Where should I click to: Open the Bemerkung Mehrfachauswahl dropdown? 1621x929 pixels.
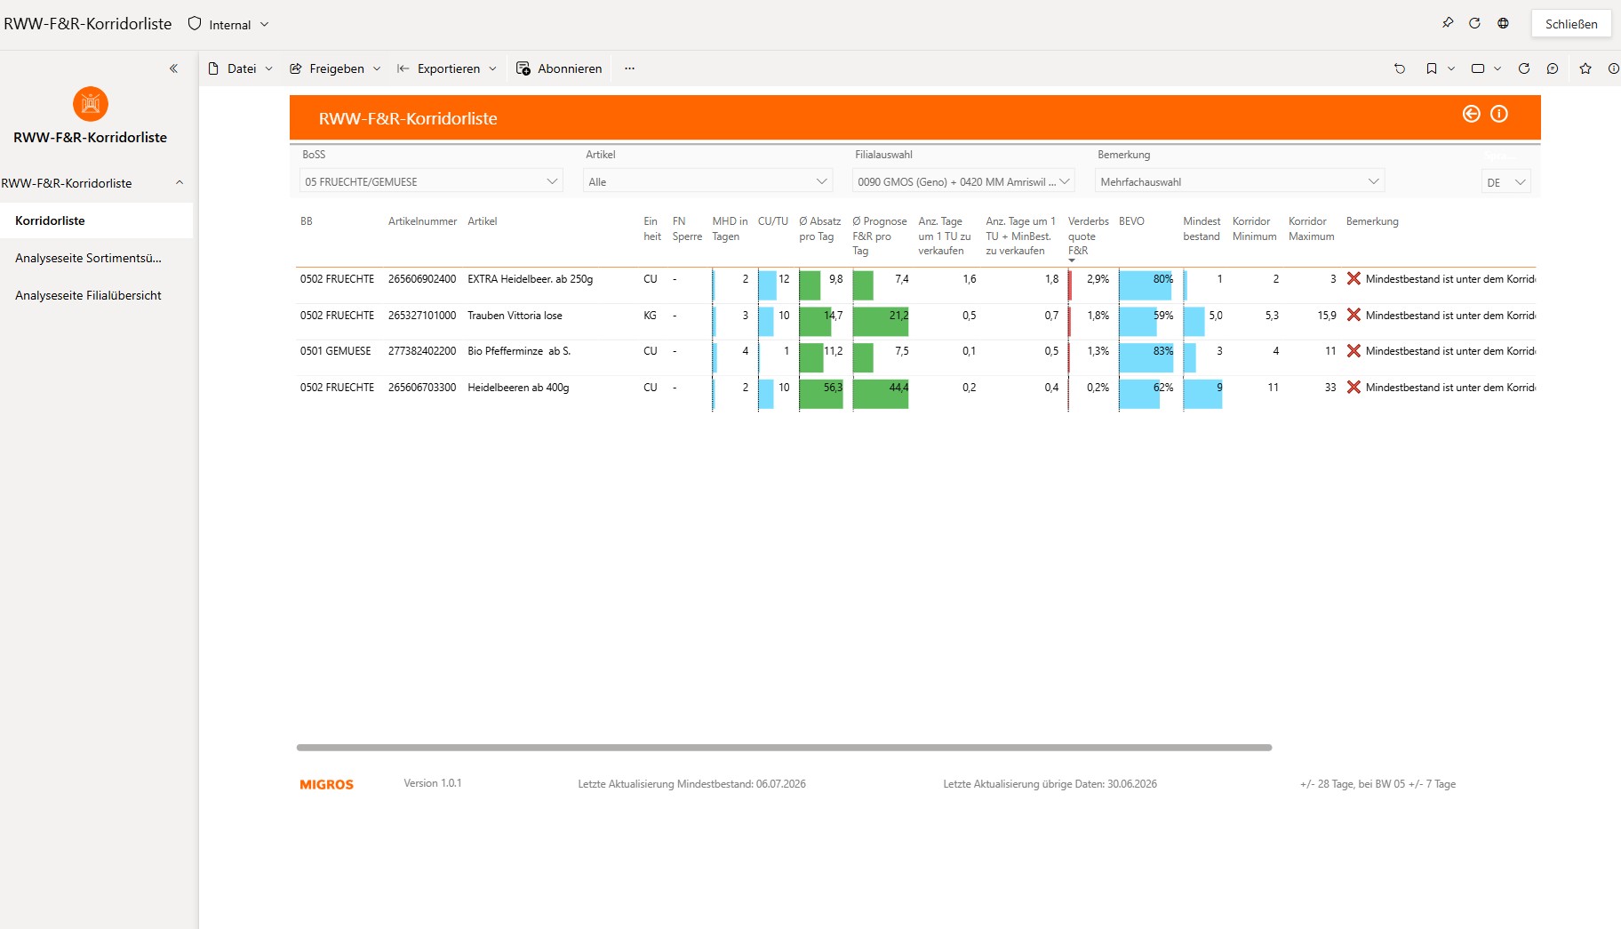(1240, 181)
